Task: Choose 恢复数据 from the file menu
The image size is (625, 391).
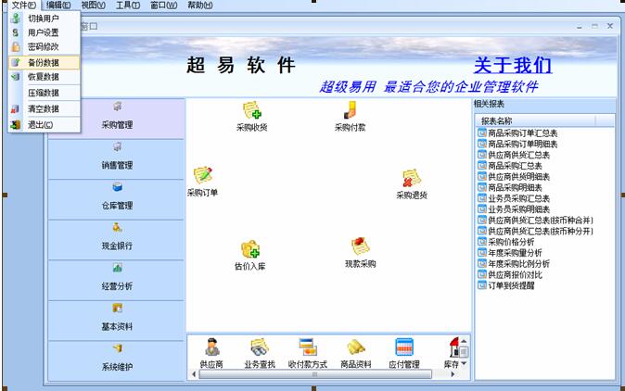Action: 44,77
